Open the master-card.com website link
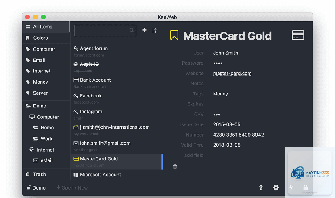335x198 pixels. [x=232, y=74]
